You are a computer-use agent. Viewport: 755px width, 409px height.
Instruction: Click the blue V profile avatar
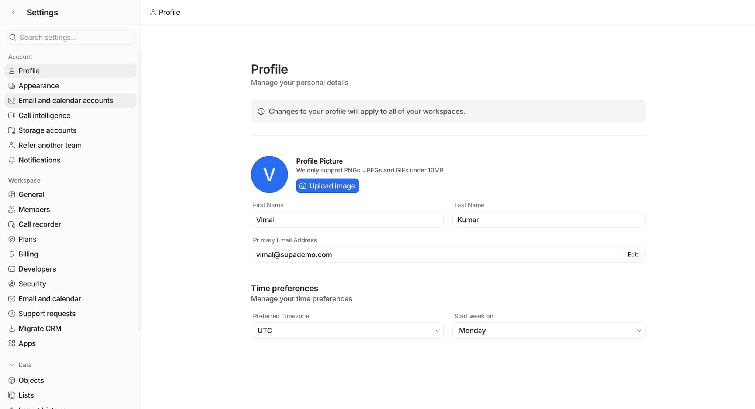[x=269, y=174]
